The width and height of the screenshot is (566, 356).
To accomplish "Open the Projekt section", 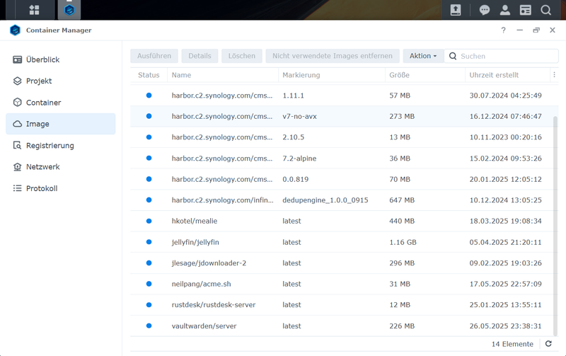I will pyautogui.click(x=61, y=81).
